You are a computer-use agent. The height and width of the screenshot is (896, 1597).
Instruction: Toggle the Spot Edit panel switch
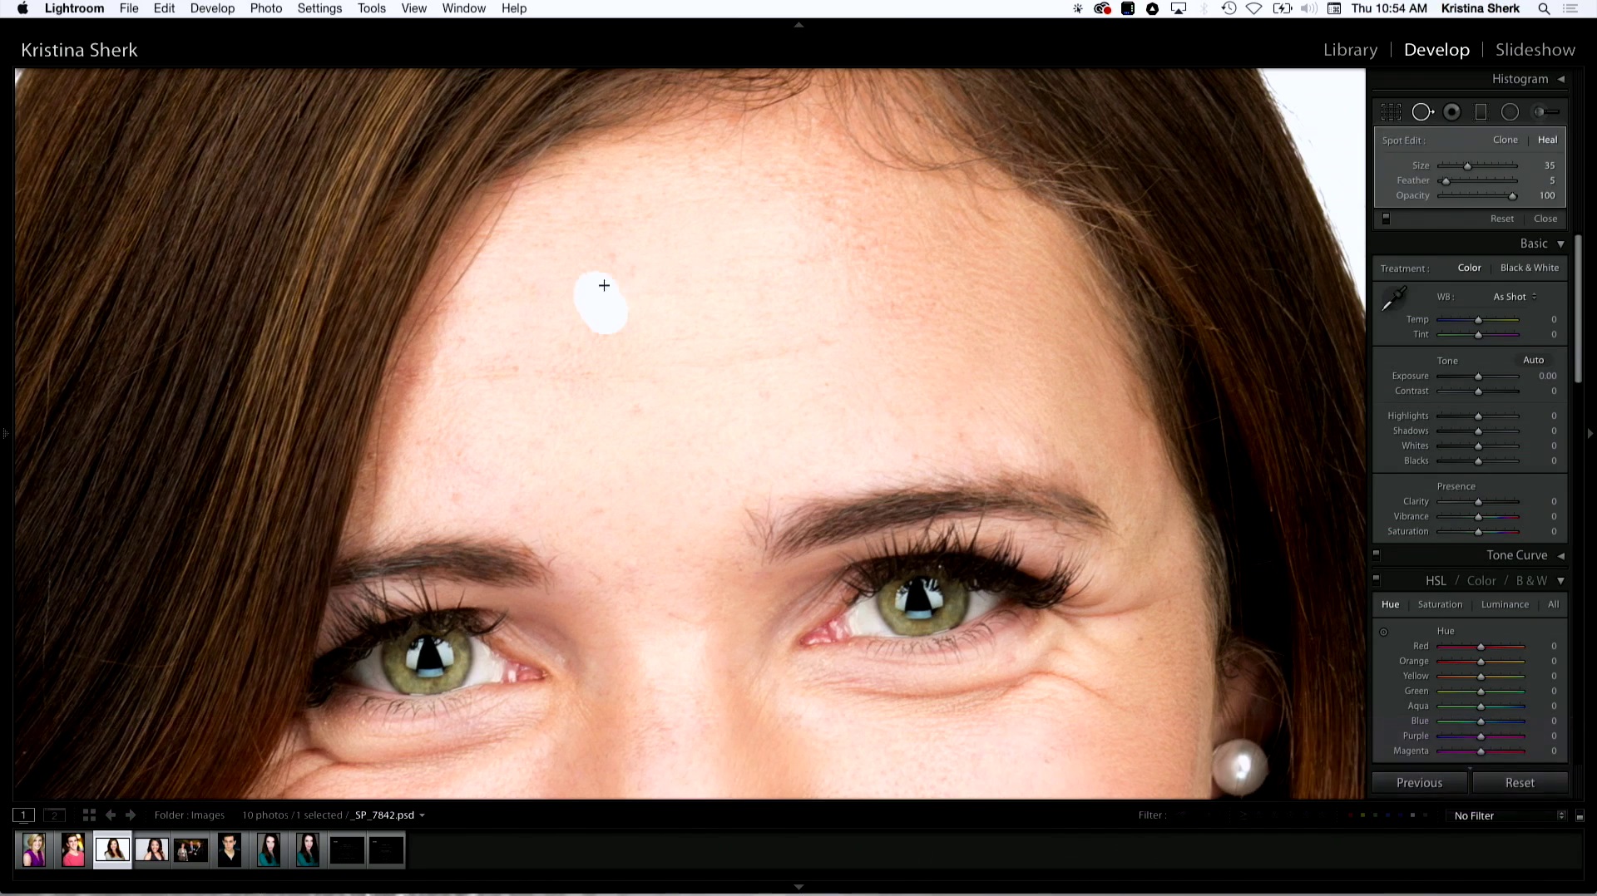pyautogui.click(x=1386, y=219)
